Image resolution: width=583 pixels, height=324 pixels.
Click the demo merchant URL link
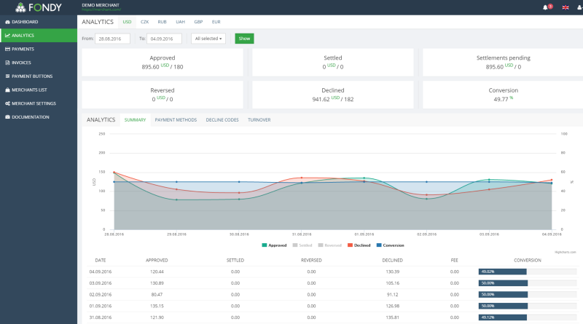101,9
